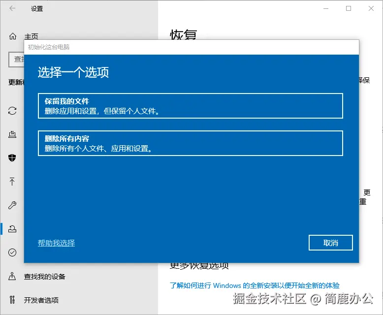Open the Troubleshoot wrench icon
383x315 pixels.
point(12,205)
